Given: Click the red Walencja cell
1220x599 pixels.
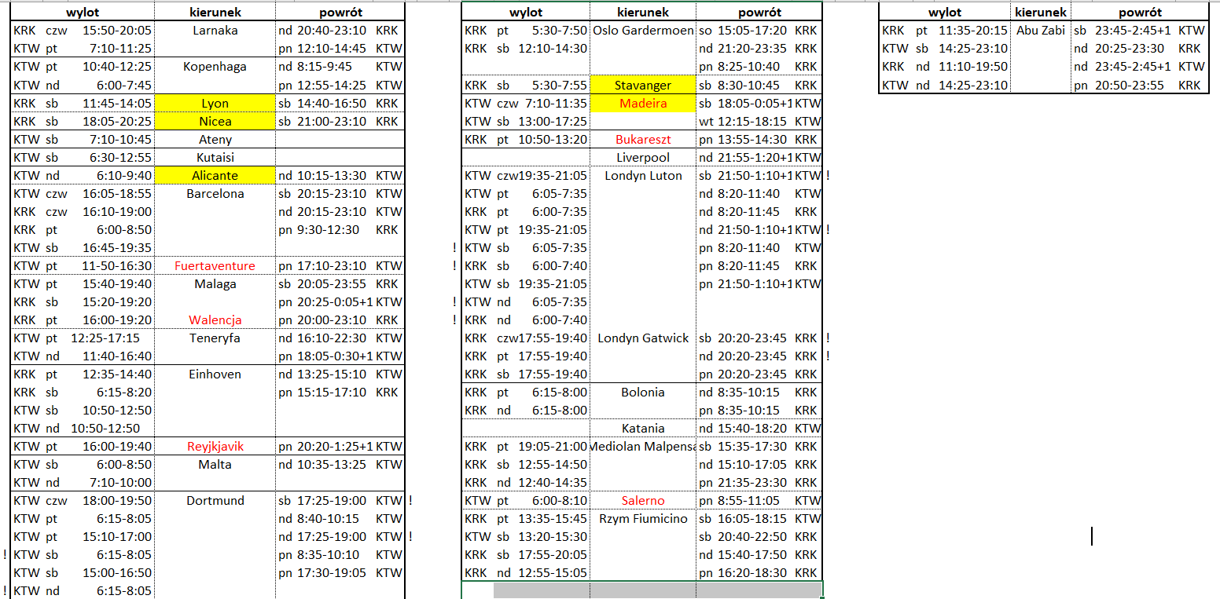Looking at the screenshot, I should point(215,320).
